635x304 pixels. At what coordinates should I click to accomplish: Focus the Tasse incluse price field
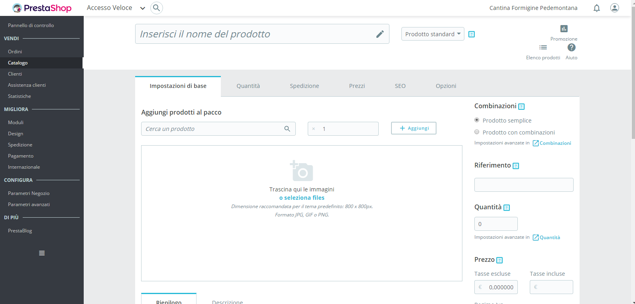(551, 287)
